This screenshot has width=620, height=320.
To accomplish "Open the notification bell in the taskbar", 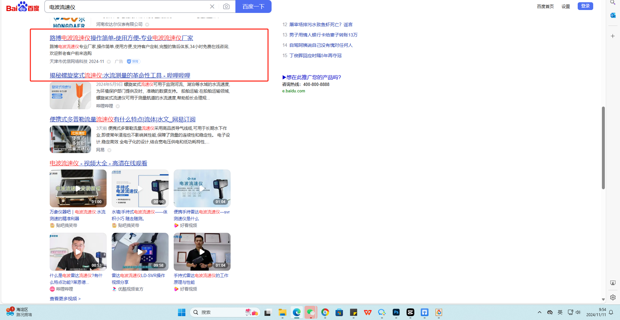I will 611,312.
